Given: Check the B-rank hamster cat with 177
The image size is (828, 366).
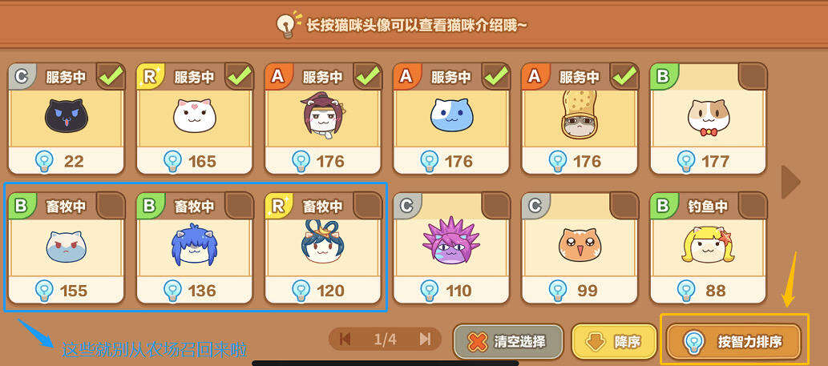Looking at the screenshot, I should [x=753, y=77].
